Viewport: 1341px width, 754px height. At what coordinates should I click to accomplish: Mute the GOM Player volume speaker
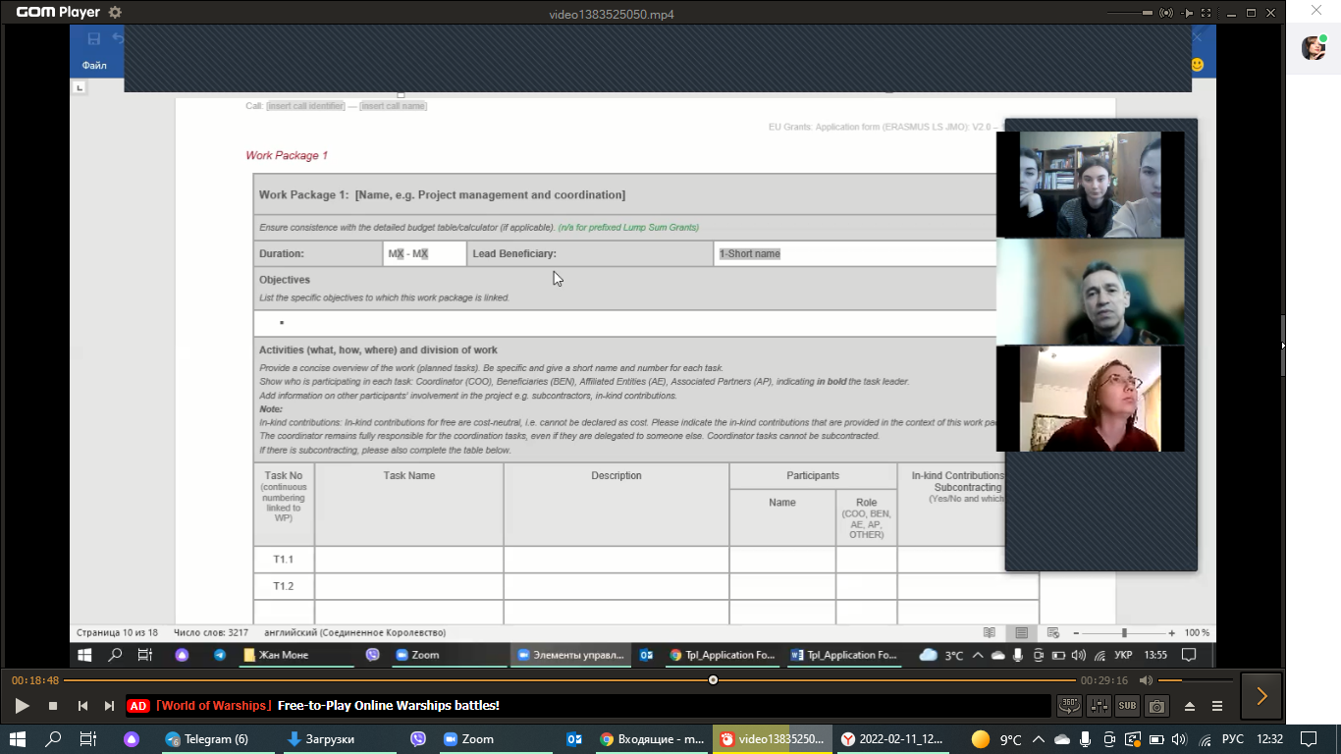(x=1146, y=680)
